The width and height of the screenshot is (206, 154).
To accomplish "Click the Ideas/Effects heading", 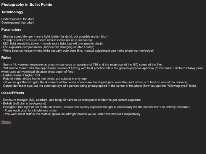I will [x=13, y=93].
